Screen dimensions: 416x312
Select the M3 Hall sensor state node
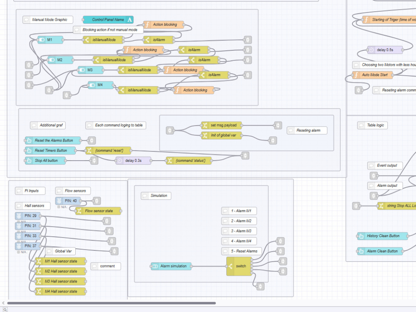tap(60, 282)
